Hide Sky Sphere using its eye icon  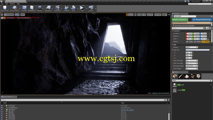tap(2, 110)
